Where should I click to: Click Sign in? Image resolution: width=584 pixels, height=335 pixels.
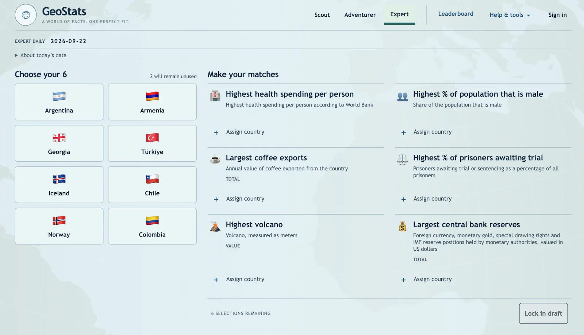(557, 15)
